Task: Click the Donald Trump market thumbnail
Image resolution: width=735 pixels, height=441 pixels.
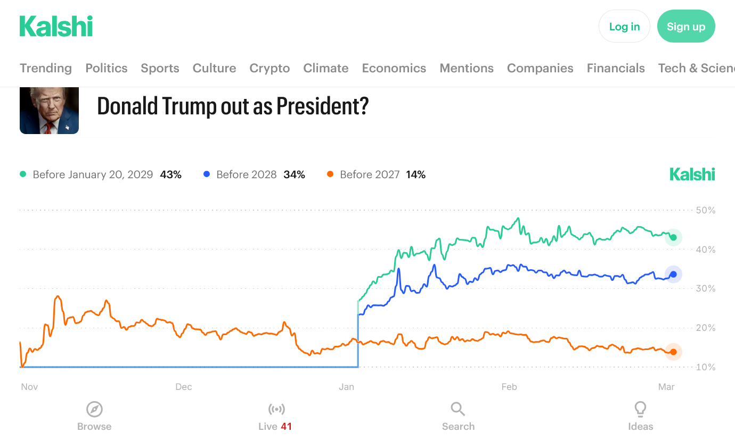Action: click(49, 110)
